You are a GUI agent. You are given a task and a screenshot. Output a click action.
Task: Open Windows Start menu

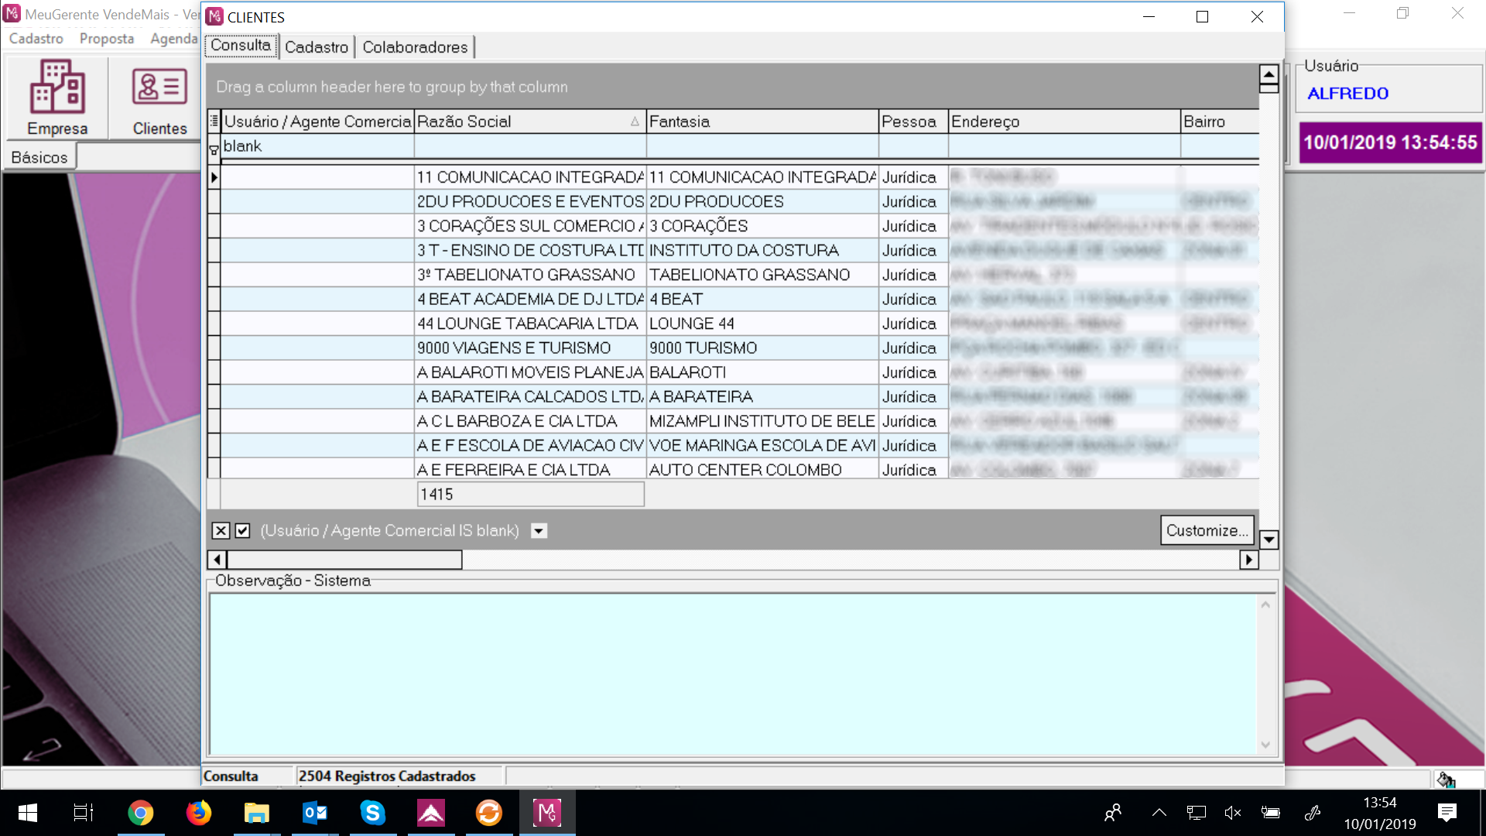point(28,813)
